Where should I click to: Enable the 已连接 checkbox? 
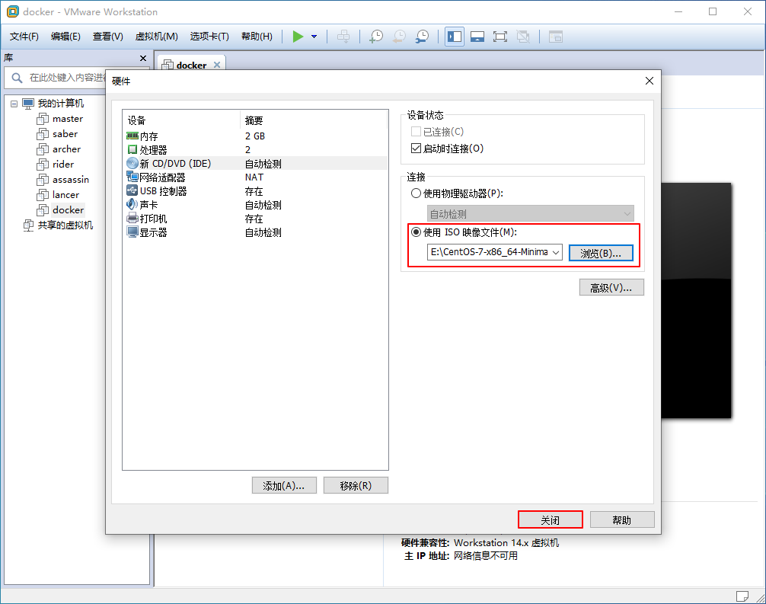(416, 130)
